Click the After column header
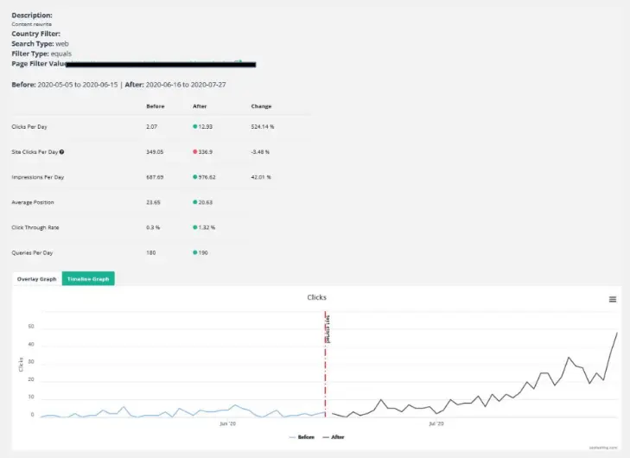The height and width of the screenshot is (458, 630). (x=200, y=106)
